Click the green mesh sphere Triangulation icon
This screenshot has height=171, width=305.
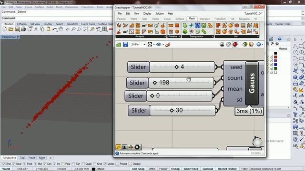click(185, 31)
